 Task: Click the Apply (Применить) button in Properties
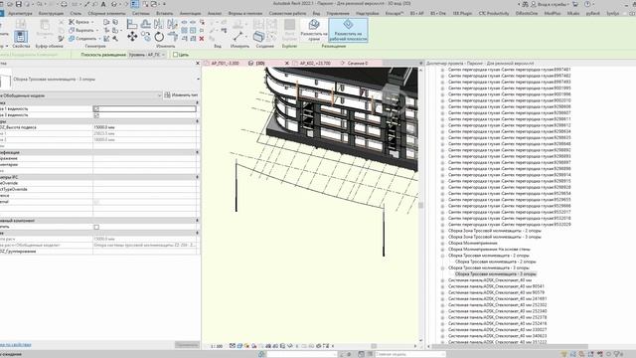pyautogui.click(x=187, y=345)
